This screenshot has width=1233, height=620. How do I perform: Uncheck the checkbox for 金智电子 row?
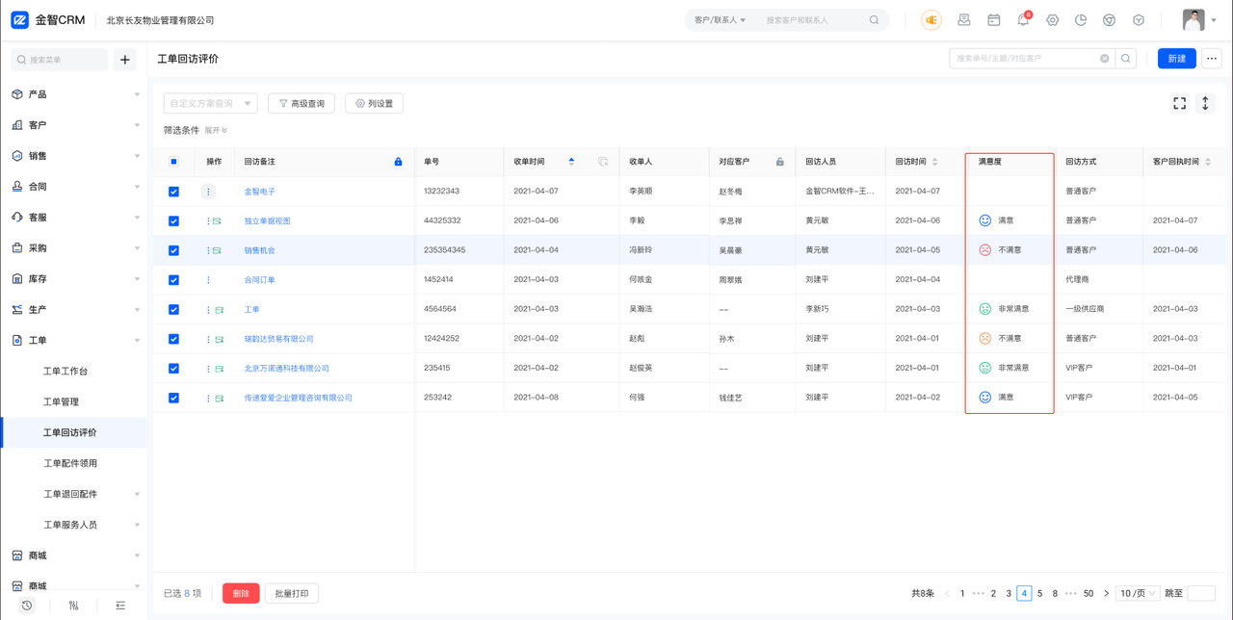tap(173, 192)
